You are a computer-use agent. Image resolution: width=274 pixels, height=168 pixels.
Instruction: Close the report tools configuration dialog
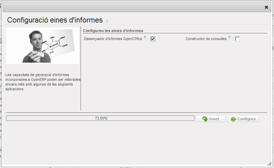pos(266,7)
